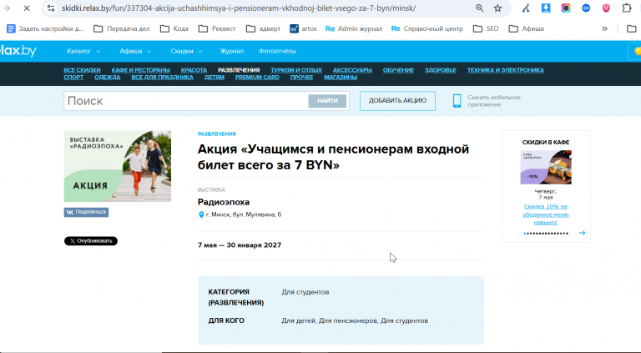Open 'Скидка 10% на обеденное меню навынос' link
The image size is (641, 353).
(x=546, y=214)
